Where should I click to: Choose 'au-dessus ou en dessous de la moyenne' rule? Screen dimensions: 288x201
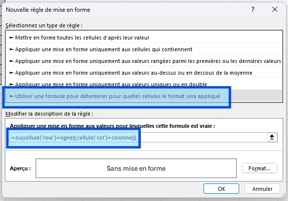pos(144,73)
